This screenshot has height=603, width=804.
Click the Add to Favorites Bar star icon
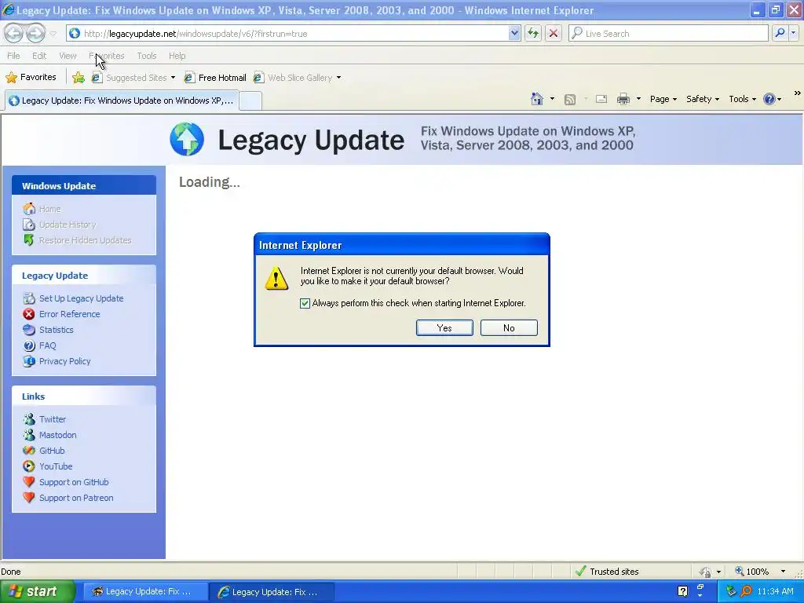[x=79, y=78]
